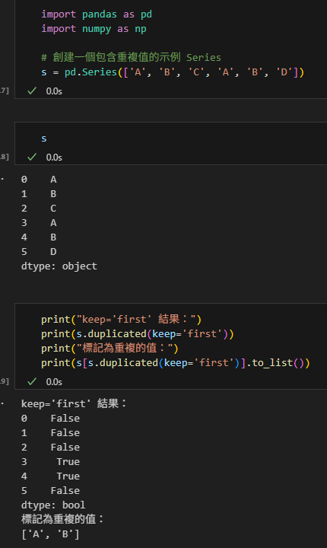327x548 pixels.
Task: Click output row '1 False'
Action: point(50,433)
